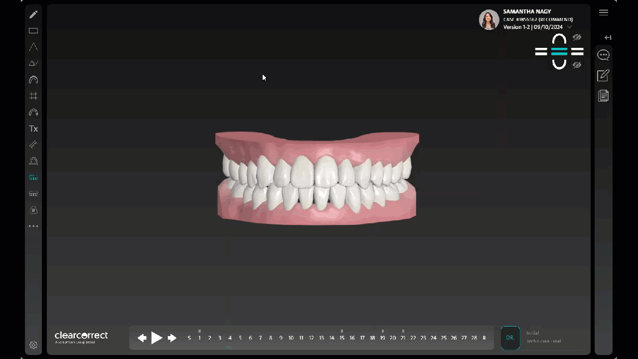Select the pencil drawing tool
Screen dimensions: 638x359
click(33, 14)
